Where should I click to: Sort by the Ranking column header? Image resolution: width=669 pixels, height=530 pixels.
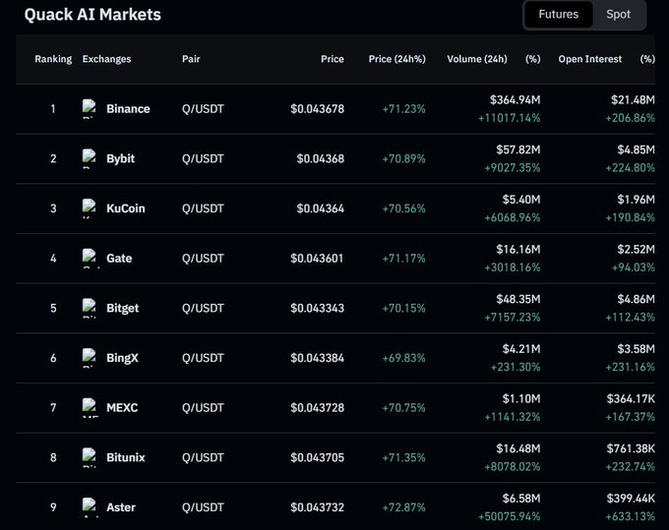click(53, 59)
